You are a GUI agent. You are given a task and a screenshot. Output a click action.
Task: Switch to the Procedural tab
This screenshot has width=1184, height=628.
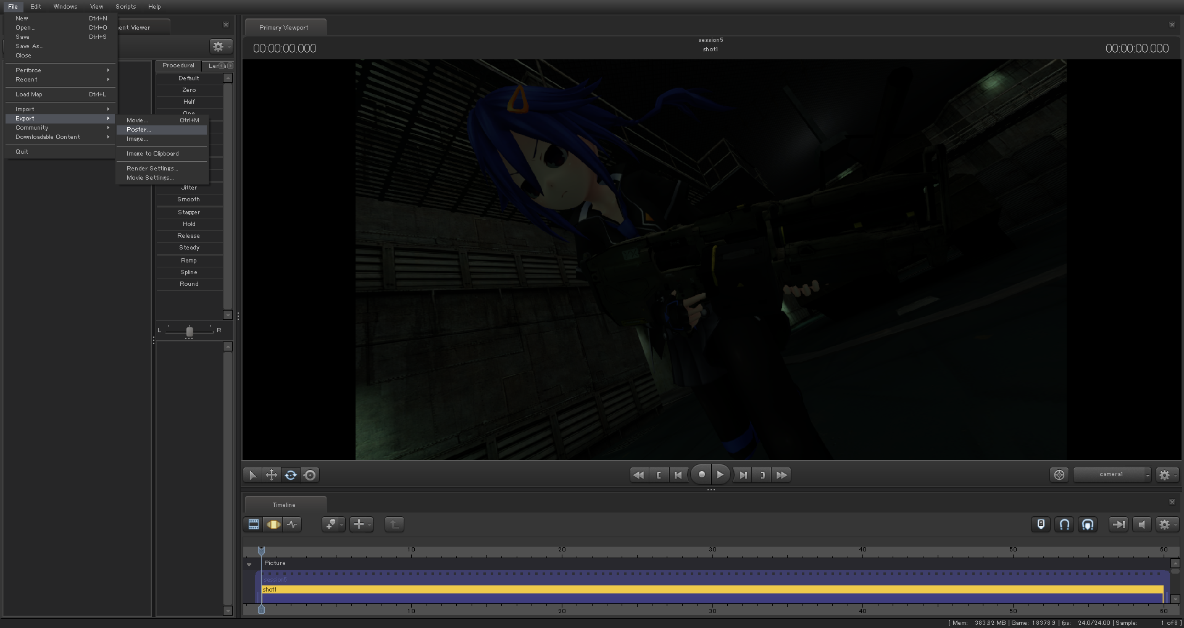pos(178,65)
